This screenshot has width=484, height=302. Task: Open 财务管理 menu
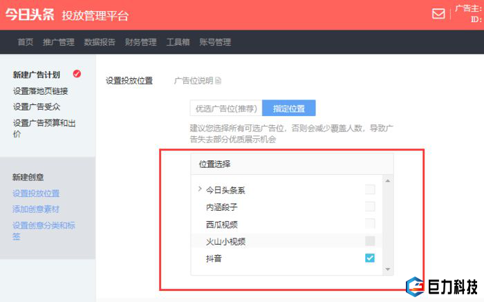coord(141,42)
